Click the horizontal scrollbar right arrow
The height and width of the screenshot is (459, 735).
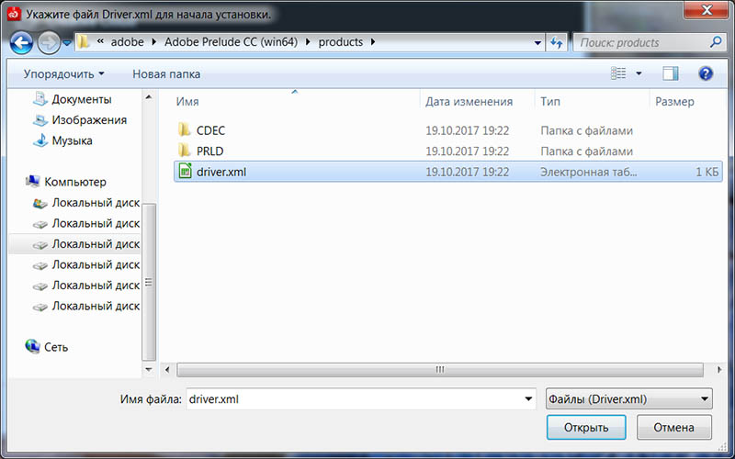(x=719, y=370)
